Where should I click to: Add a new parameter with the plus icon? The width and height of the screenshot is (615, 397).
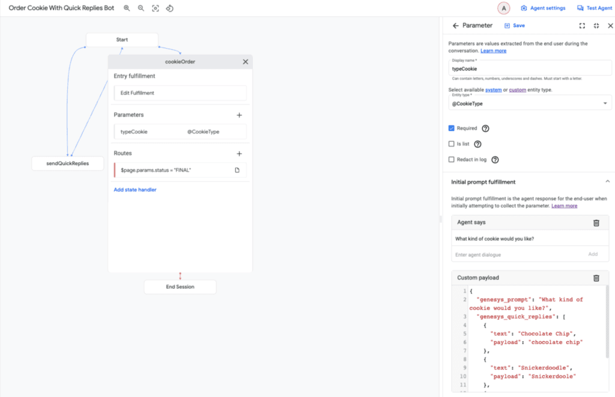(x=239, y=115)
